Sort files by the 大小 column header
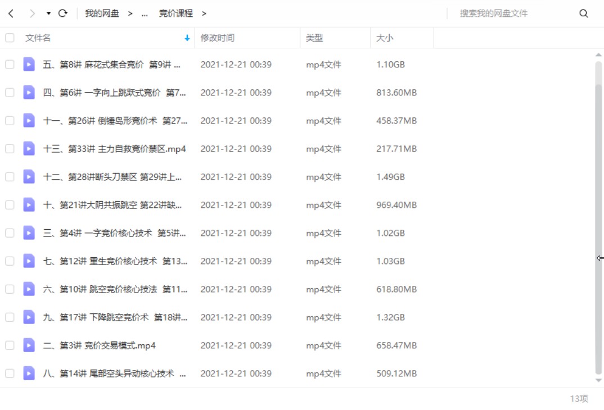 click(383, 38)
